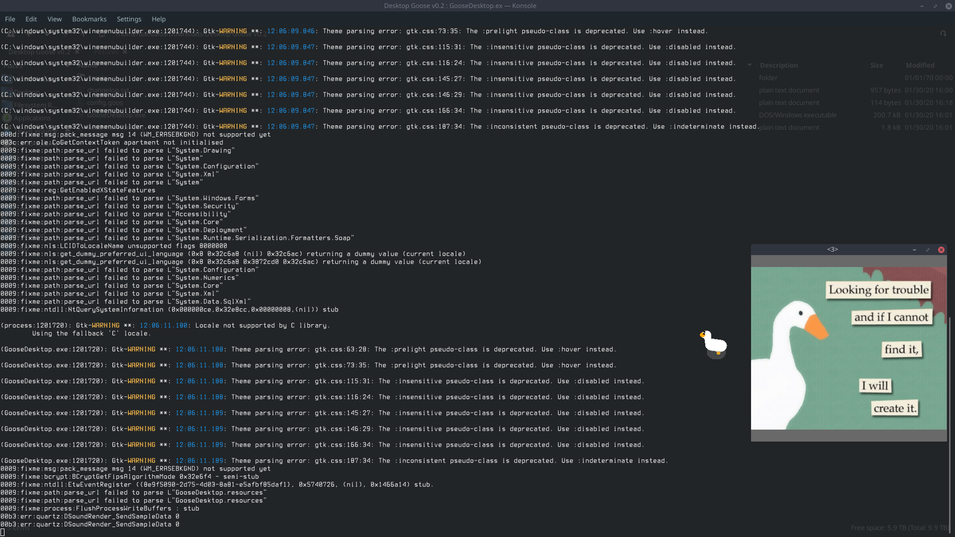Click plain text document in file panel
This screenshot has width=955, height=537.
coord(790,90)
